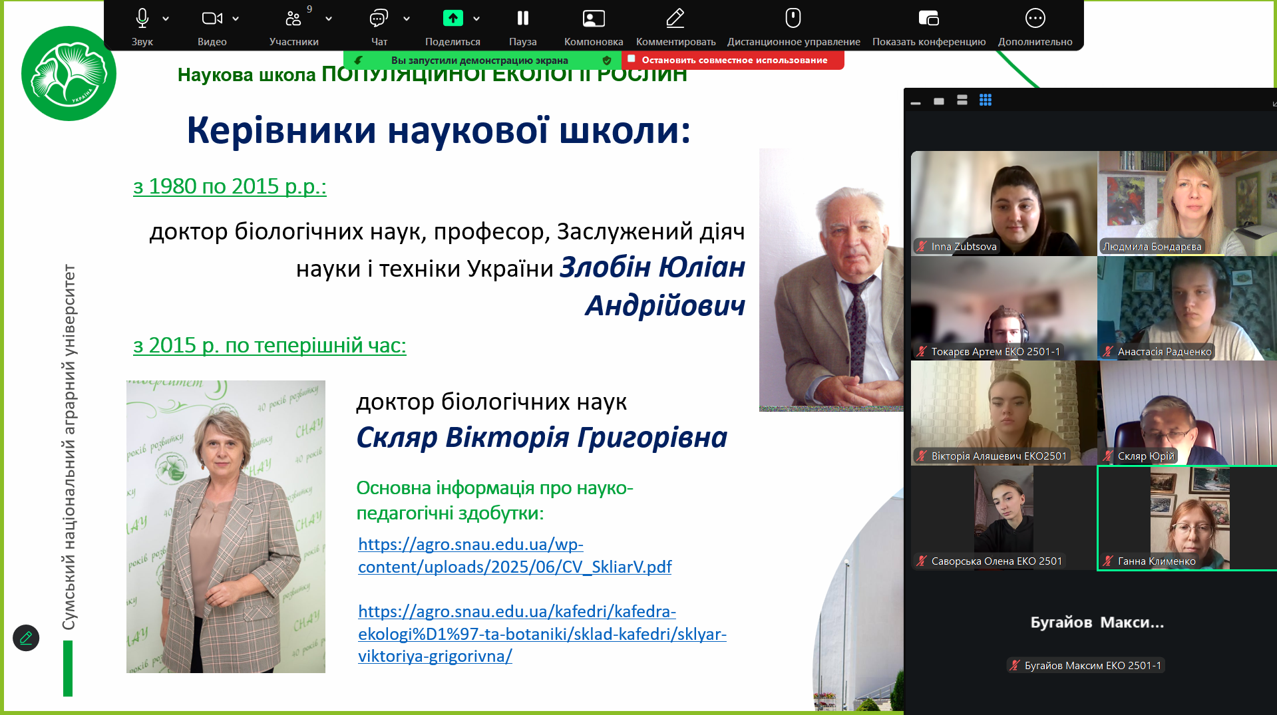Viewport: 1277px width, 715px height.
Task: Toggle the camera using the Видео icon
Action: coord(212,19)
